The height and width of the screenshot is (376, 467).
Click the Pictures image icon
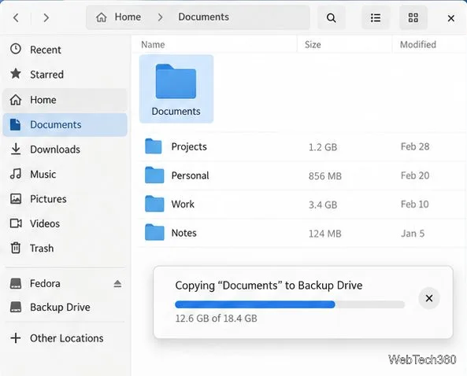pos(16,198)
